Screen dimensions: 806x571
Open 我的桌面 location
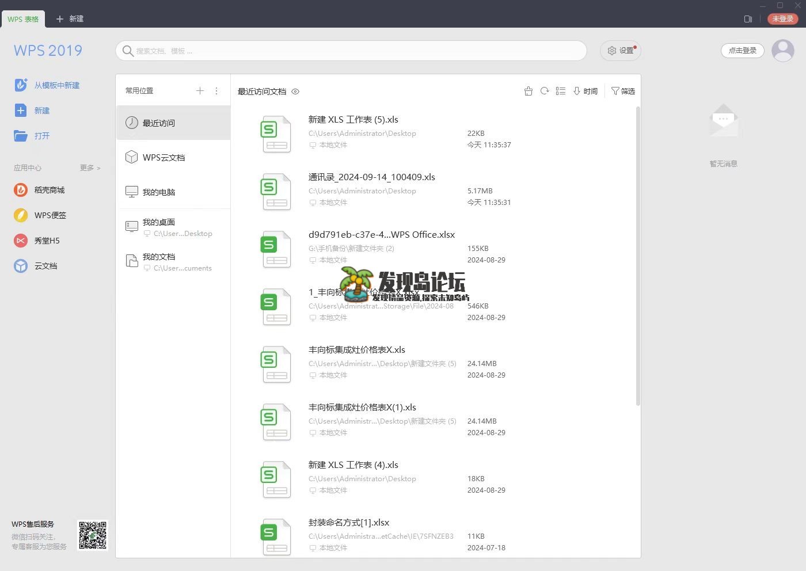[x=173, y=227]
